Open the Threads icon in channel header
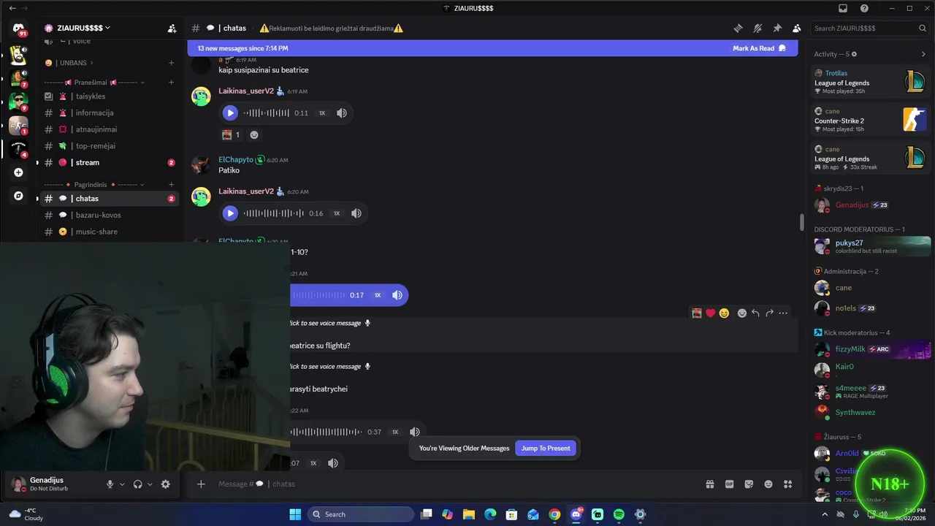Image resolution: width=935 pixels, height=526 pixels. click(738, 28)
